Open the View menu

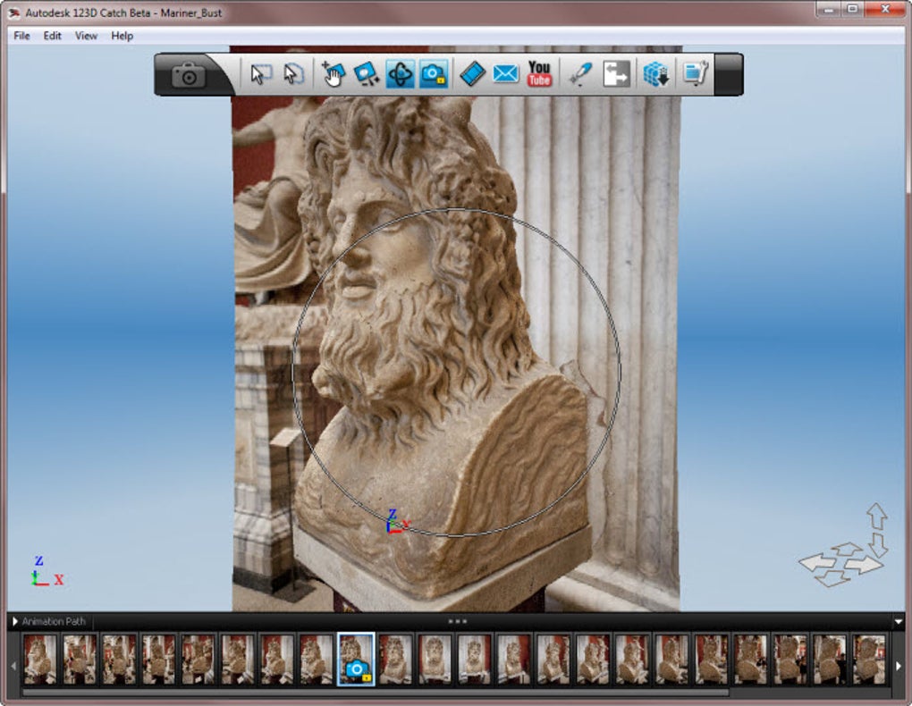tap(86, 36)
